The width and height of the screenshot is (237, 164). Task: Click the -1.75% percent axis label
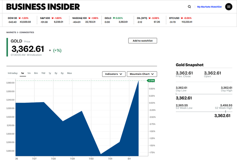coord(152,153)
